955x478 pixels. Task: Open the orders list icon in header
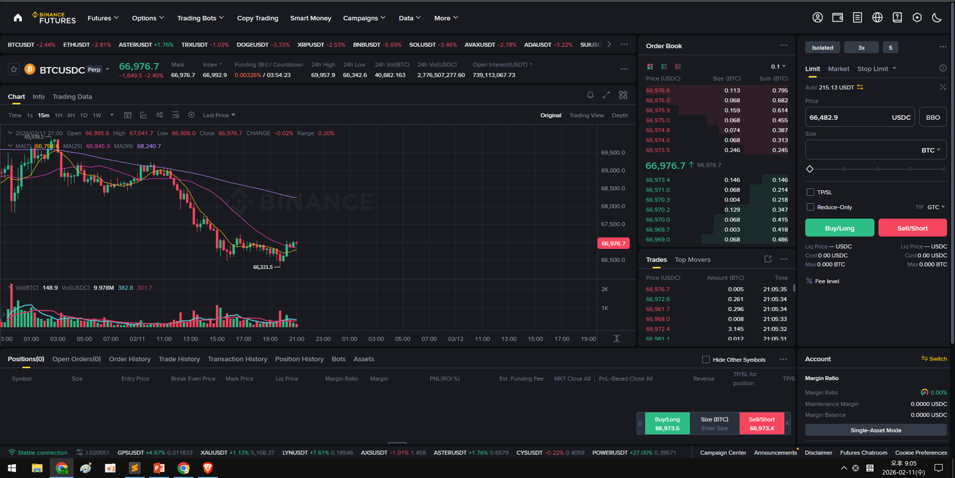tap(858, 17)
